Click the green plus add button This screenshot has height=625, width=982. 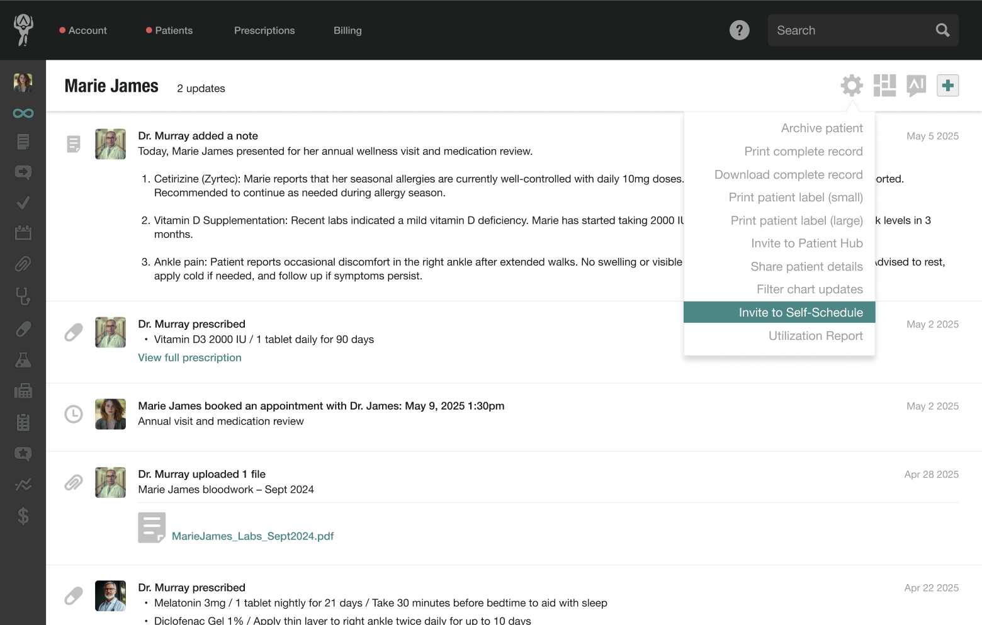947,86
